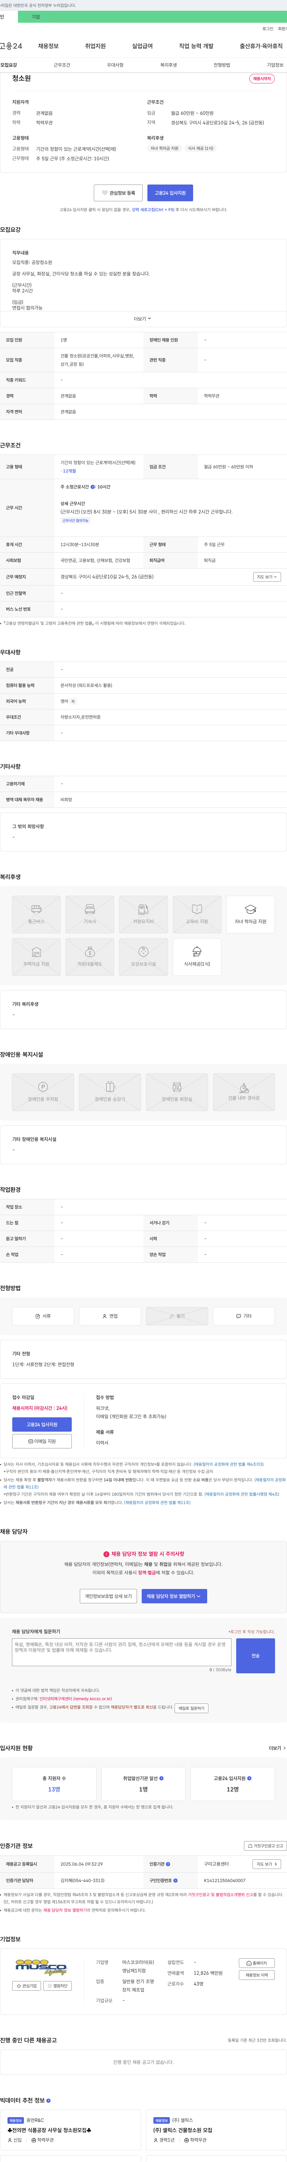Report via 거짓구인광고 신고 button
287x2162 pixels.
265,1846
